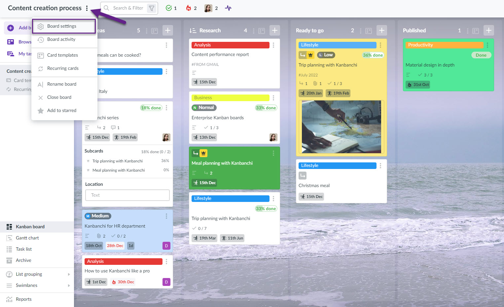Image resolution: width=504 pixels, height=307 pixels.
Task: Open card template icon in Research header
Action: pyautogui.click(x=262, y=31)
